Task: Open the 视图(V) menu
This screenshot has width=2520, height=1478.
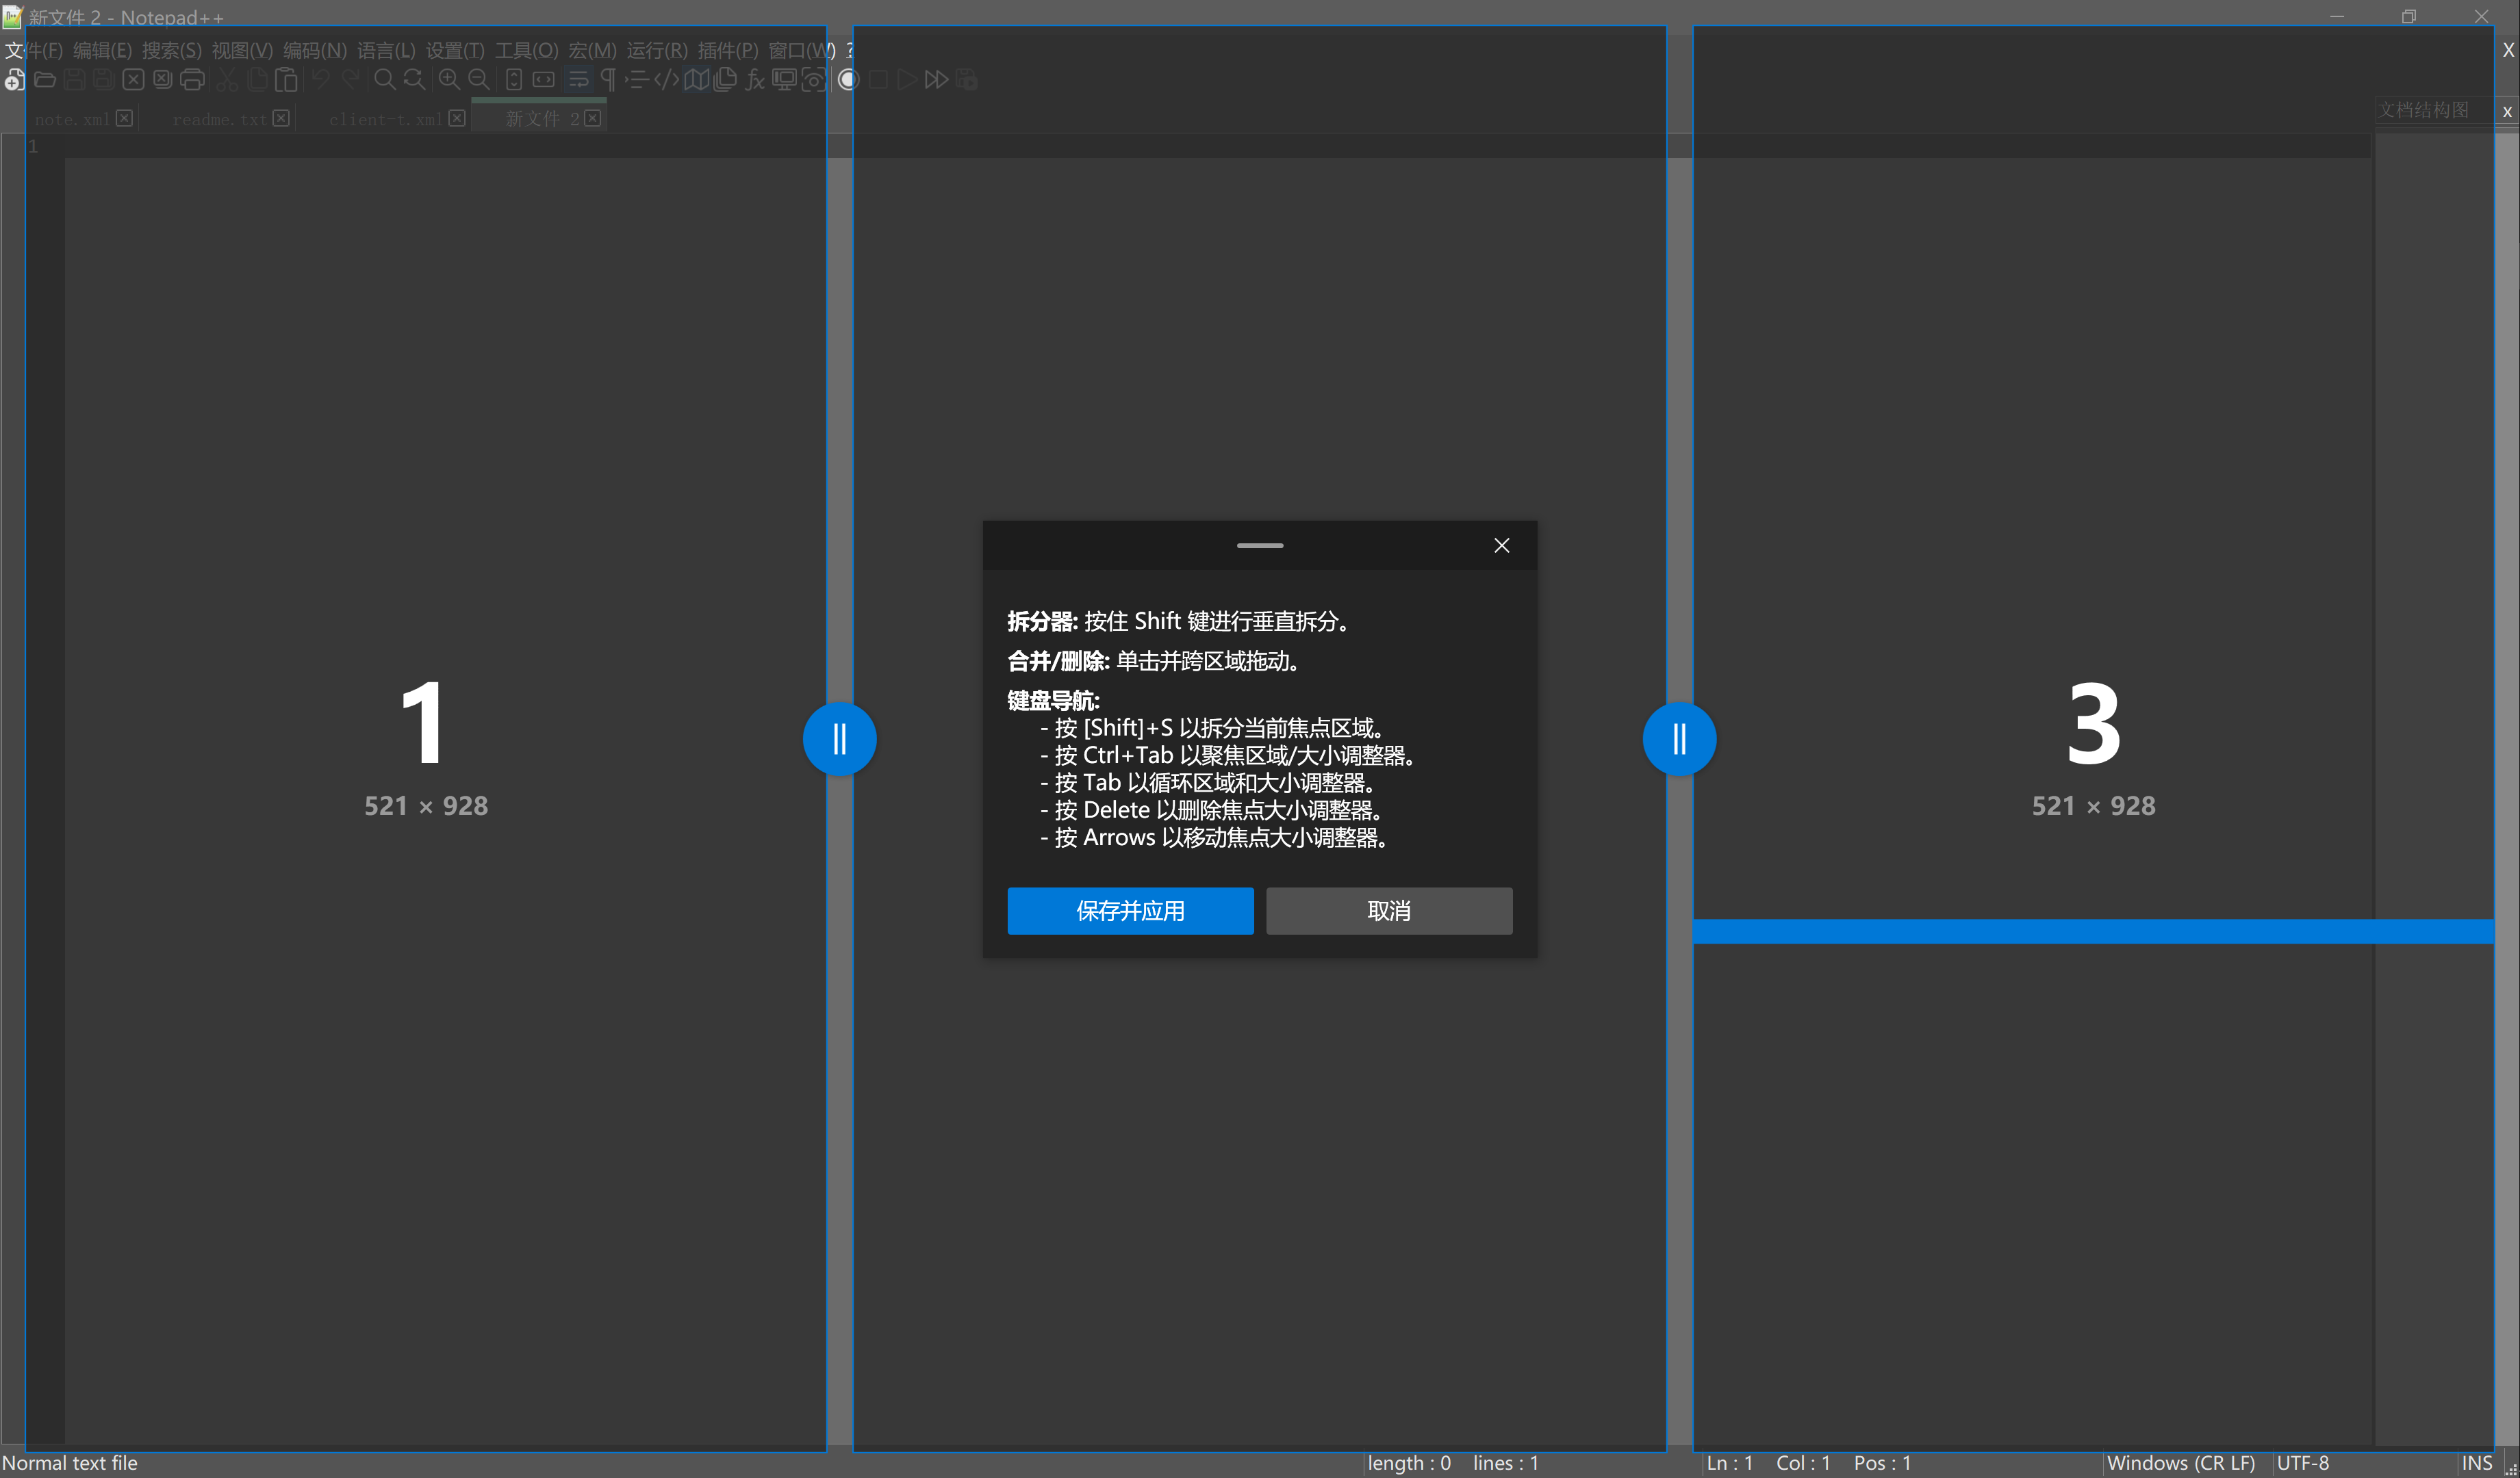Action: click(242, 50)
